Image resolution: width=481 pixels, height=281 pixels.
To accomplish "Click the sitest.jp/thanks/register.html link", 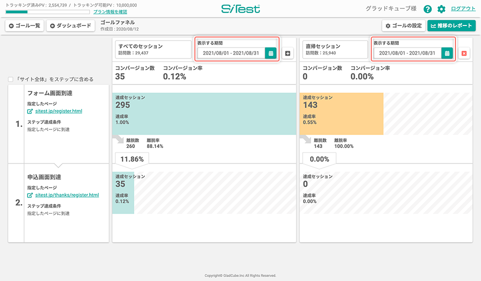I will (67, 195).
